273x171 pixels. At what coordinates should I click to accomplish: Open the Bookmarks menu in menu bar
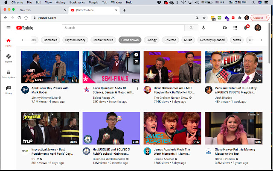click(77, 3)
